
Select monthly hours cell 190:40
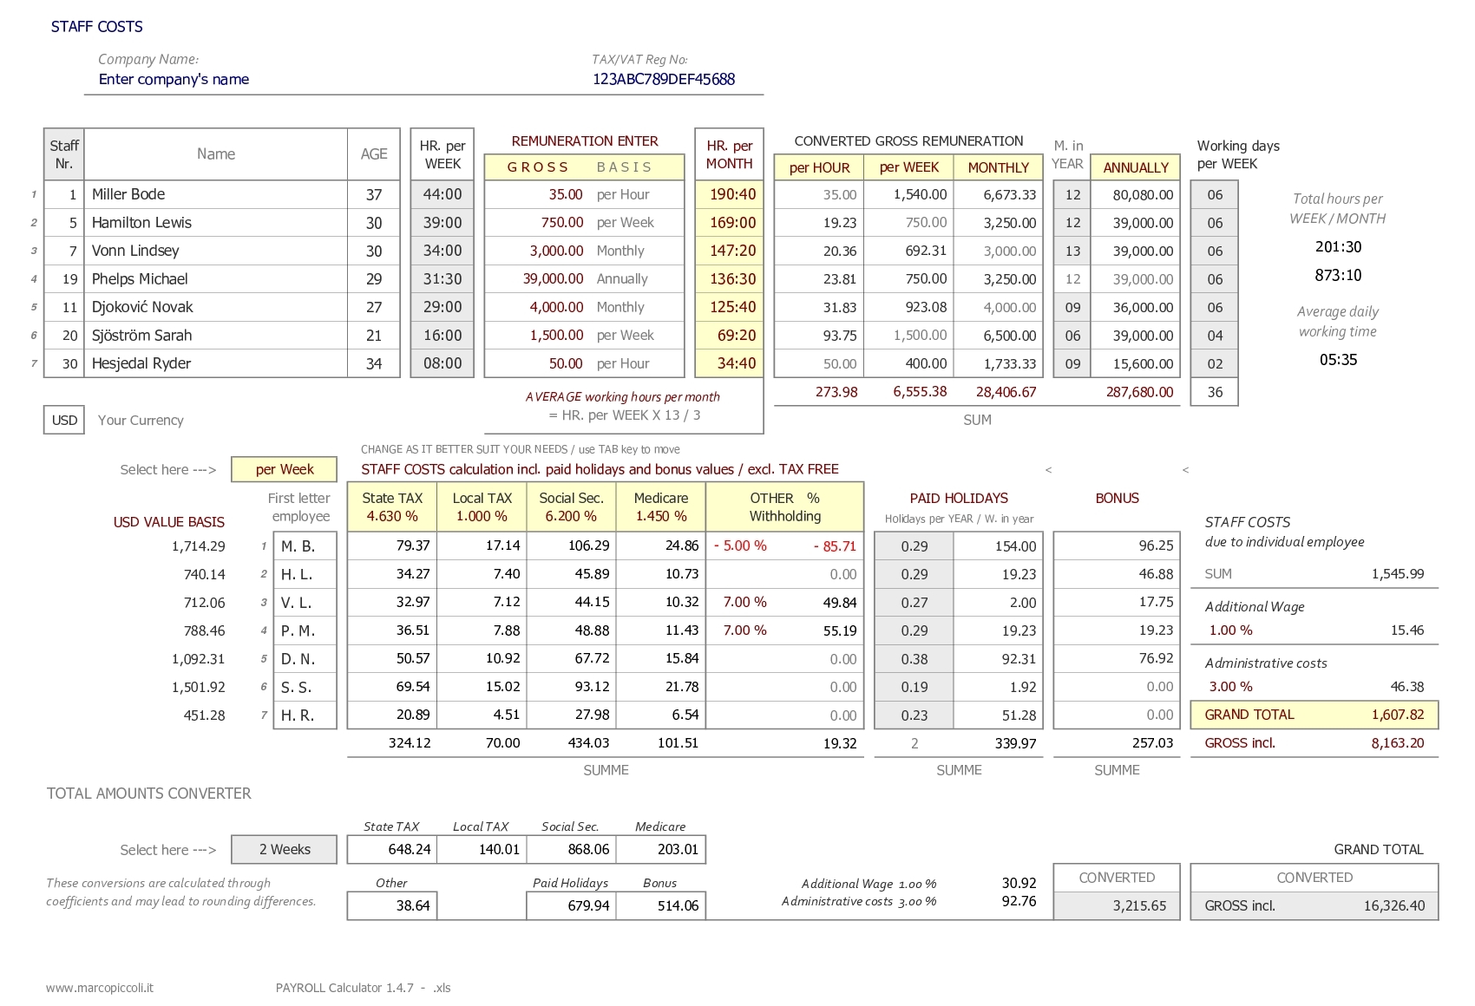coord(730,194)
